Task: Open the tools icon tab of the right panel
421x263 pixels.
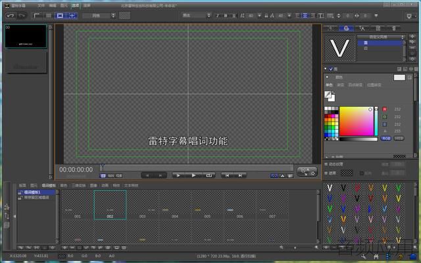Action: click(x=362, y=28)
